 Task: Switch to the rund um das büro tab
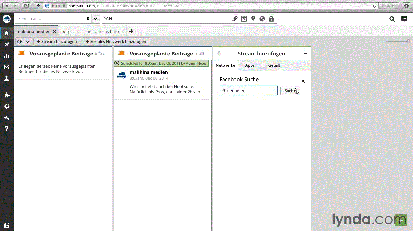[x=102, y=31]
